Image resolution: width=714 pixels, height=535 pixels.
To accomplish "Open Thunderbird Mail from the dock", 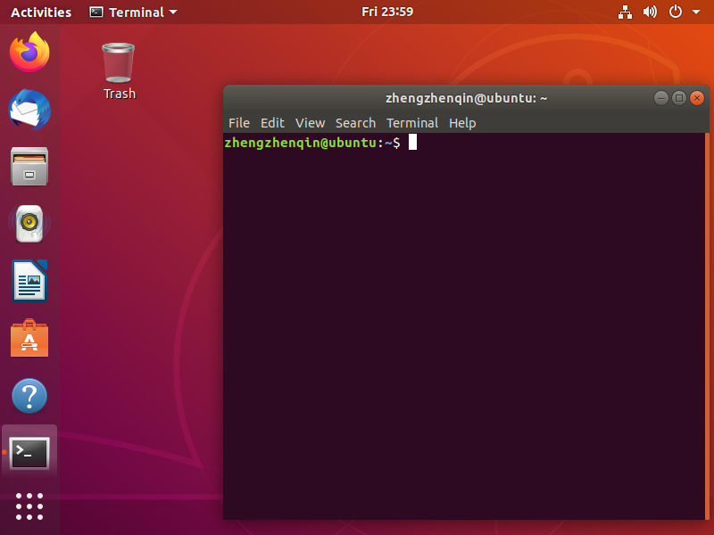I will pyautogui.click(x=29, y=110).
